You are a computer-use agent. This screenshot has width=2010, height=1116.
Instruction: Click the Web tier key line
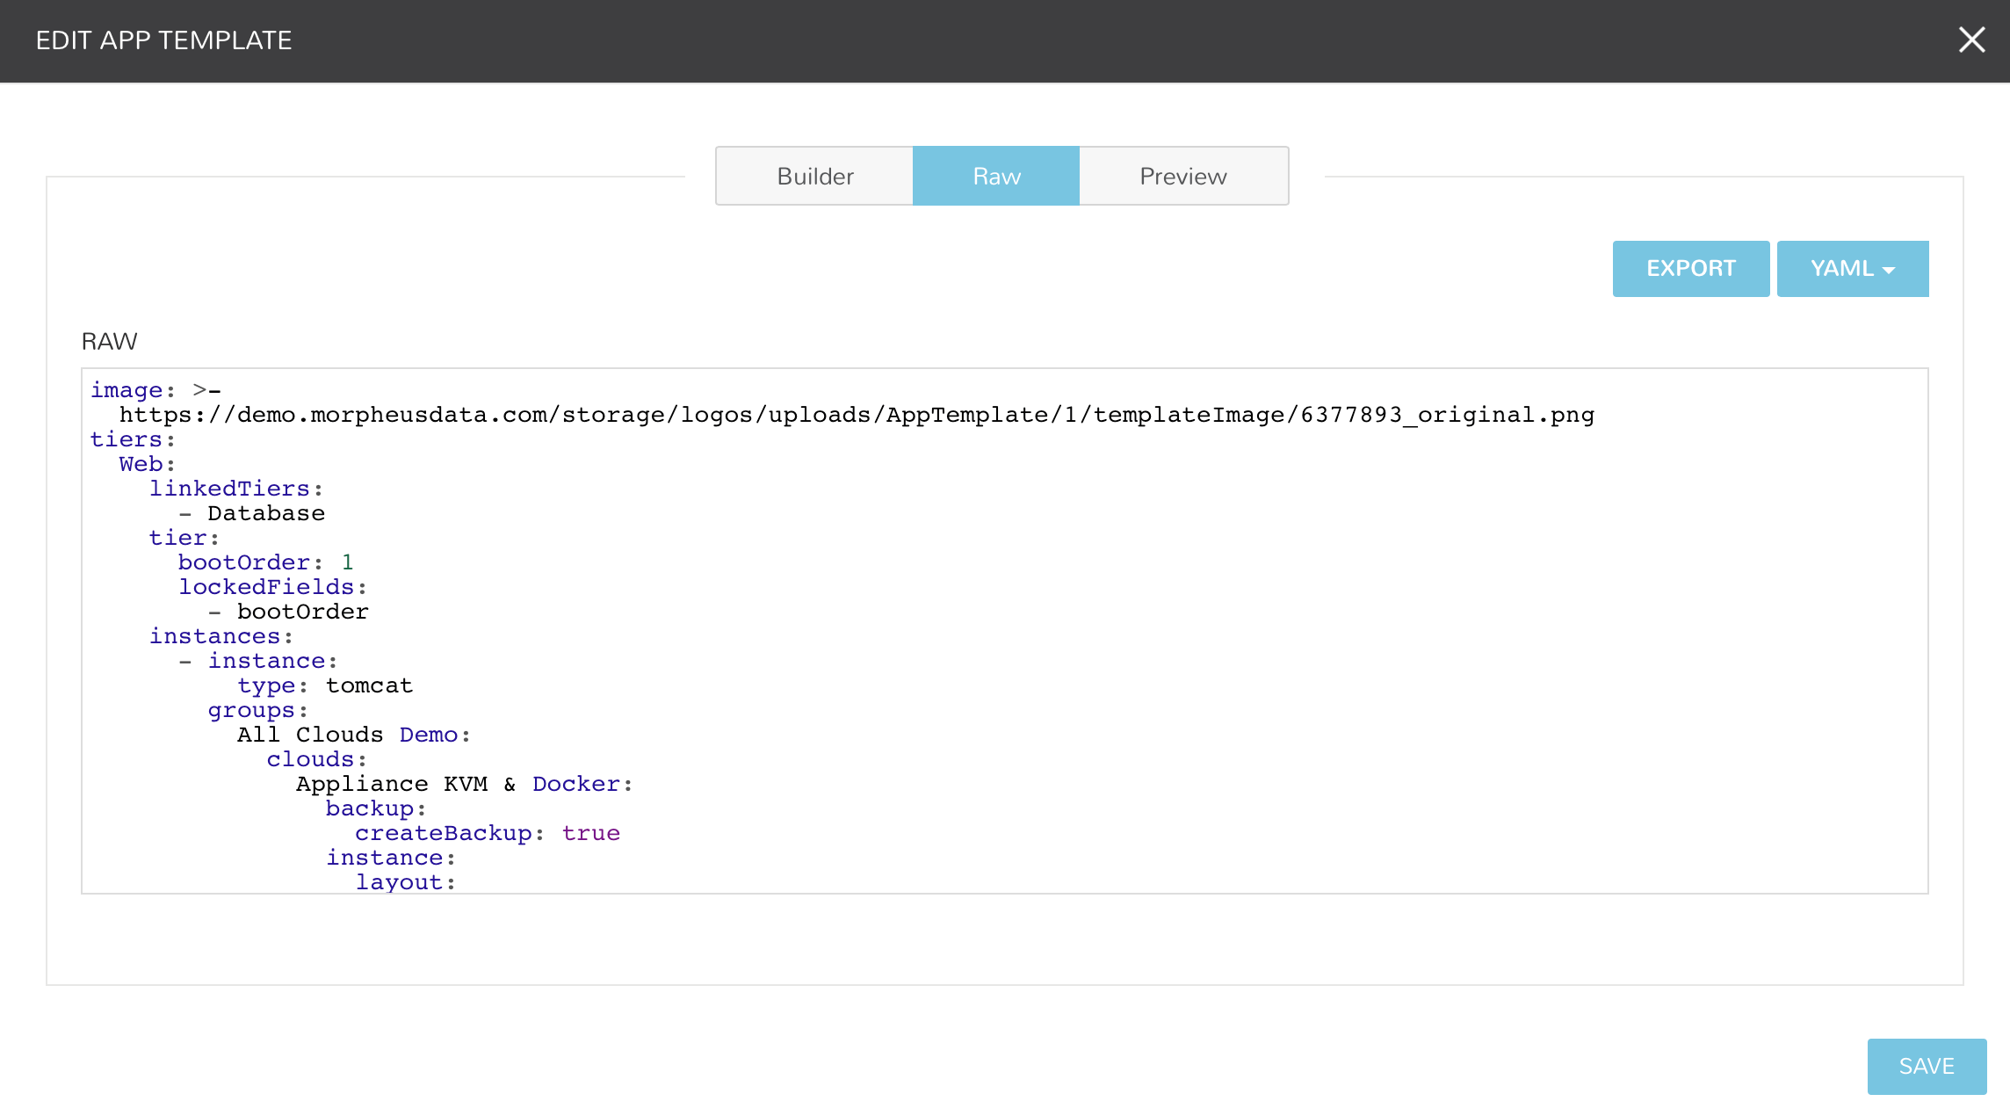pos(141,464)
